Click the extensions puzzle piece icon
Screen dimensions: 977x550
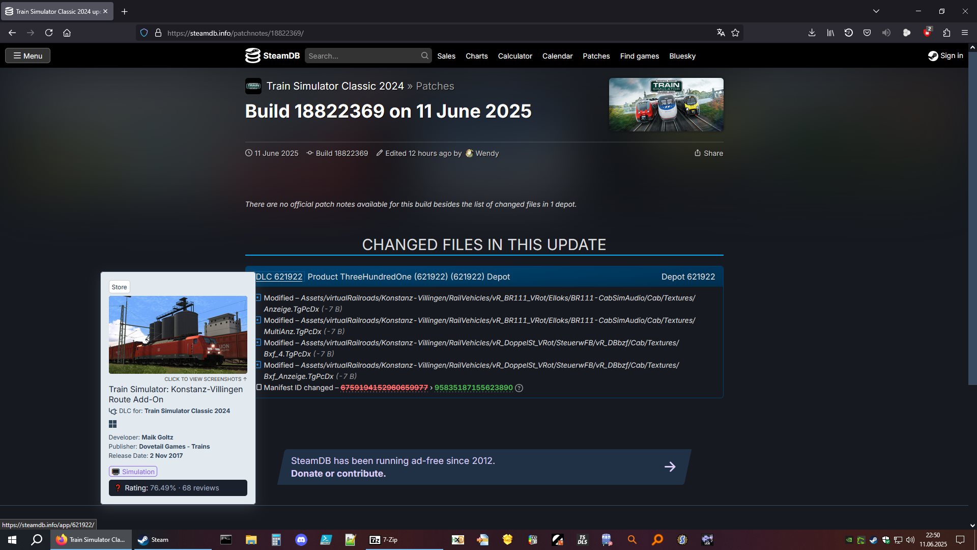click(x=946, y=33)
